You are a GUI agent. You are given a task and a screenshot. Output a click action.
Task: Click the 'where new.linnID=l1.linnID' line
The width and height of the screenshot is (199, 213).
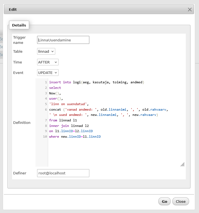click(75, 137)
